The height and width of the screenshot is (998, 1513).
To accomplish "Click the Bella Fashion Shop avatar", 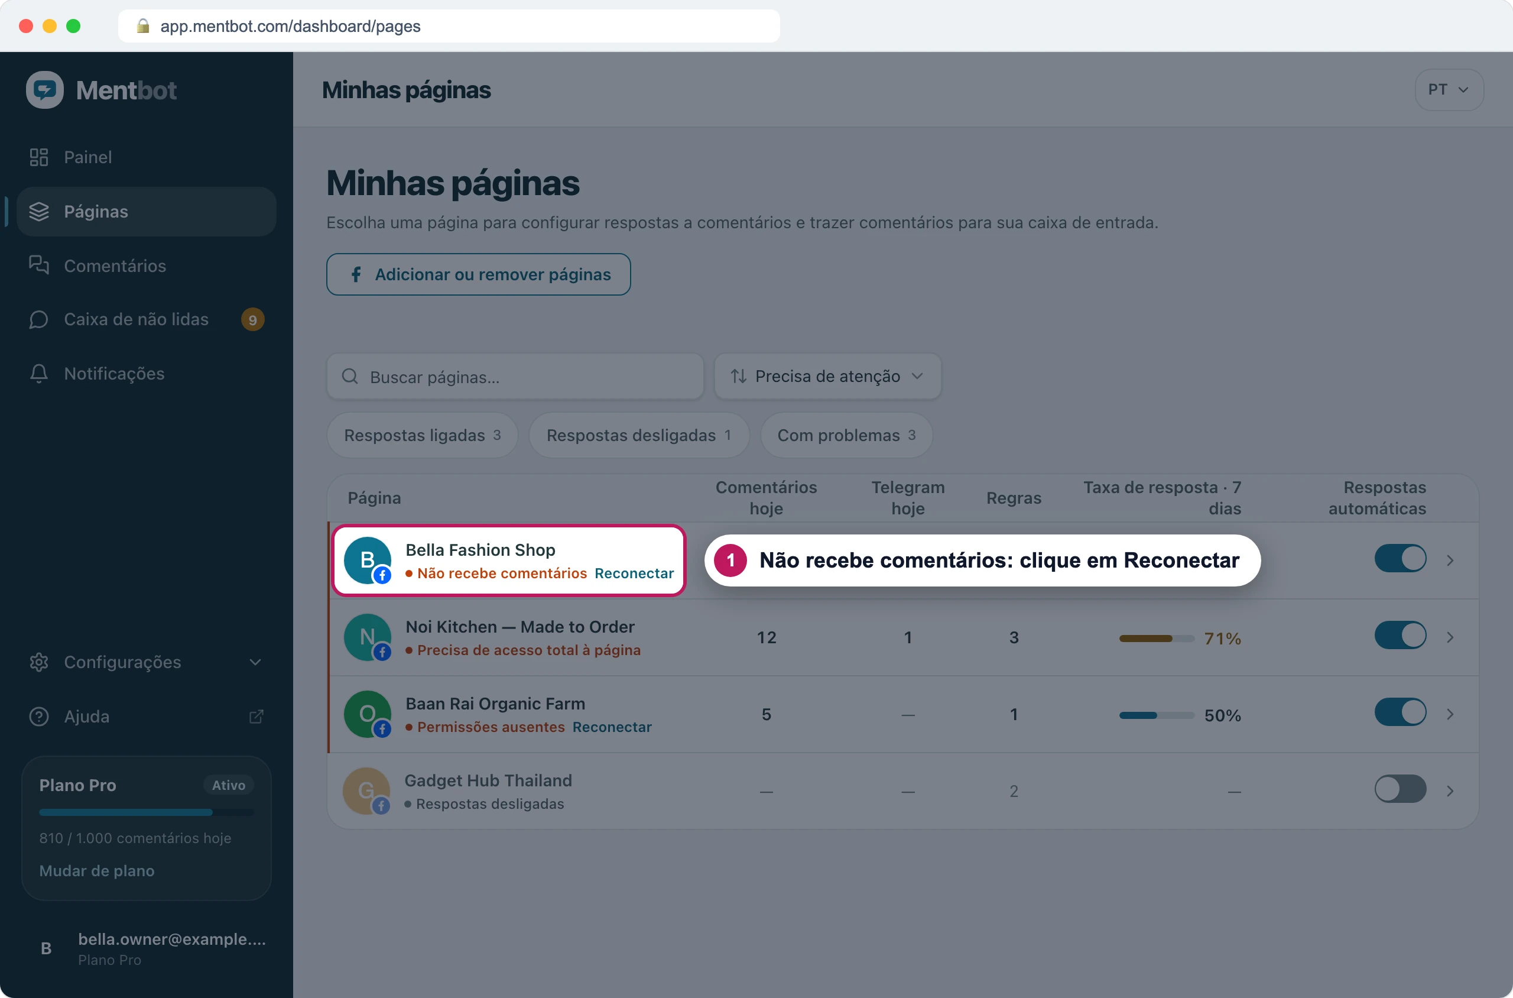I will click(368, 560).
